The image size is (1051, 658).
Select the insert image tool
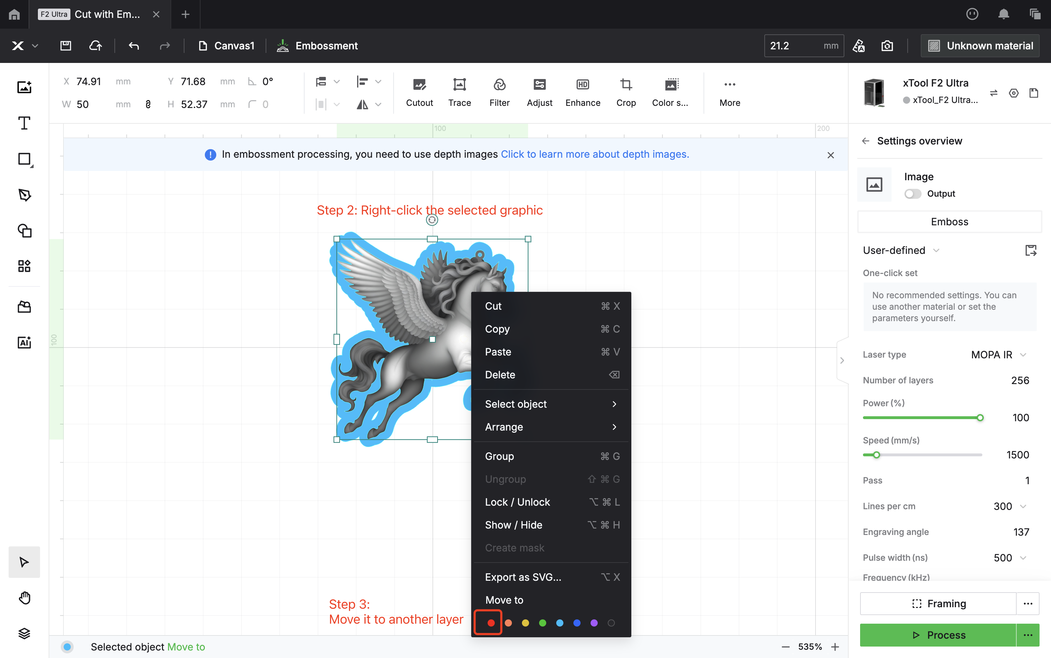(24, 87)
